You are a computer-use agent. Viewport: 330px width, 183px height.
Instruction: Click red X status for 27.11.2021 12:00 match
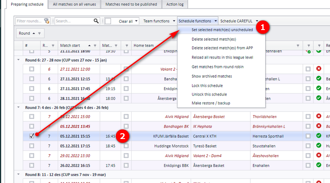pyautogui.click(x=318, y=69)
